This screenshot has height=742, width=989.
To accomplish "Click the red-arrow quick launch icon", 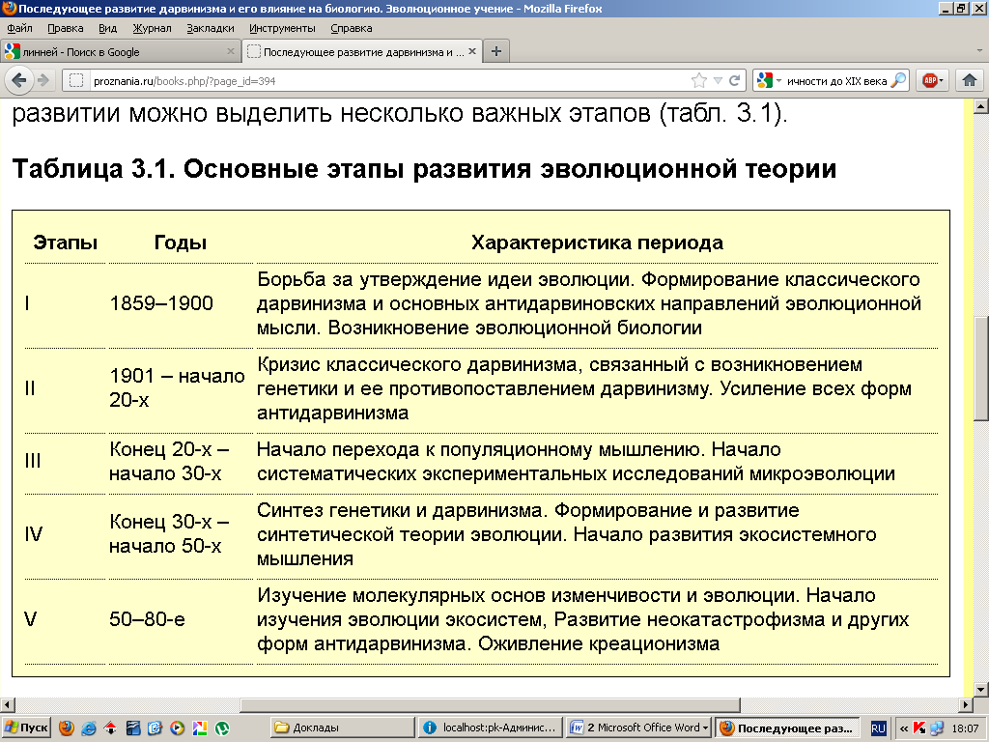I will point(110,728).
